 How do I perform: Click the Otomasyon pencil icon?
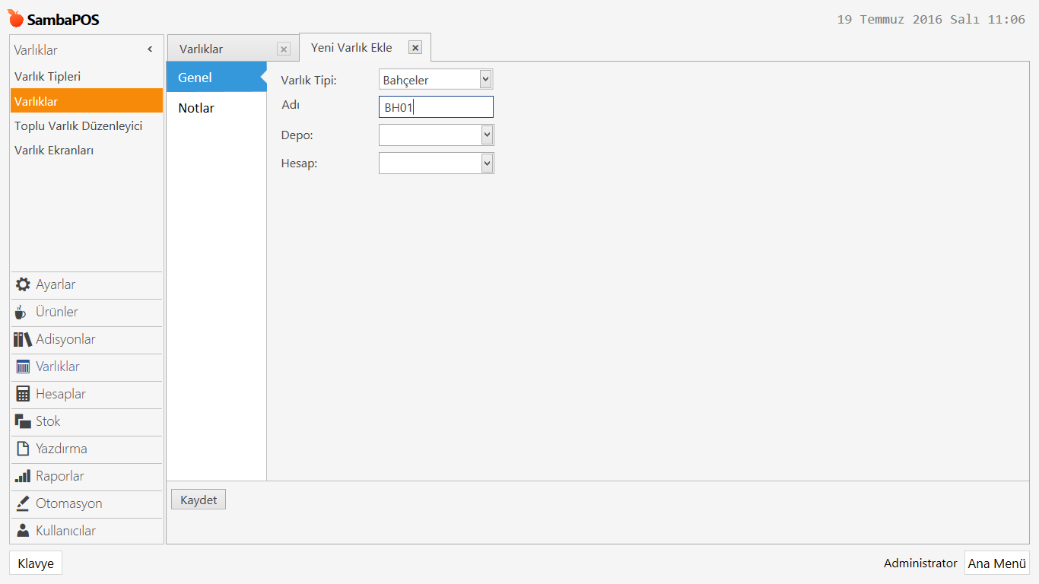pyautogui.click(x=23, y=503)
